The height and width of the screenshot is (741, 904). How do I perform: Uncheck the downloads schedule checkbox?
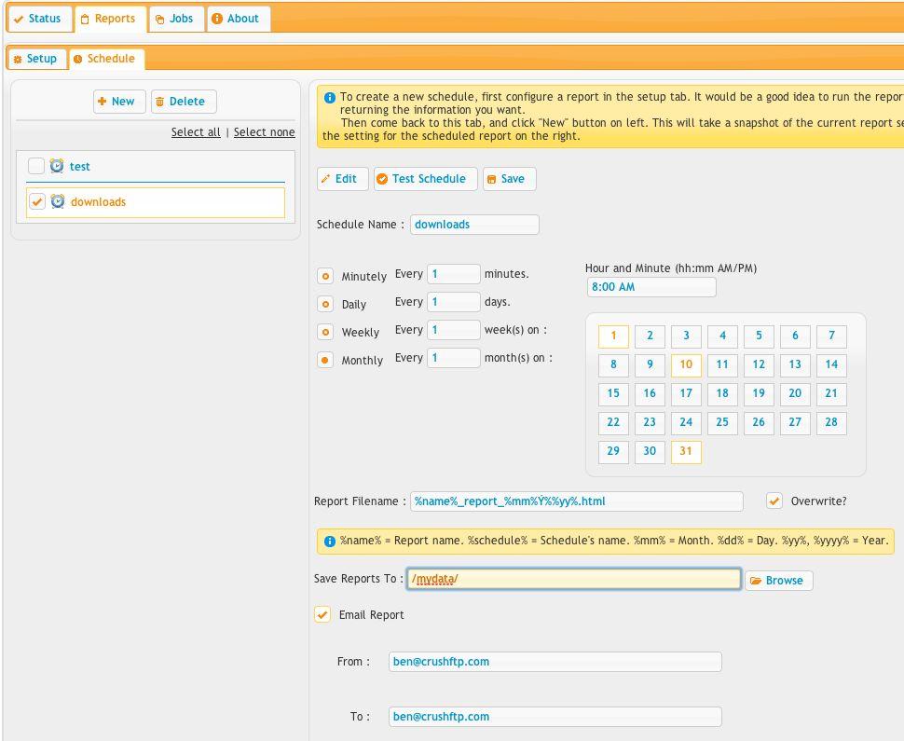(37, 201)
